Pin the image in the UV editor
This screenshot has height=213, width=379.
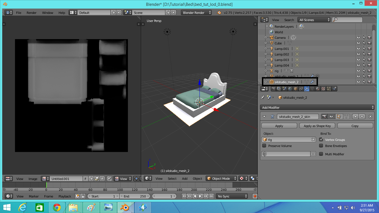point(109,179)
